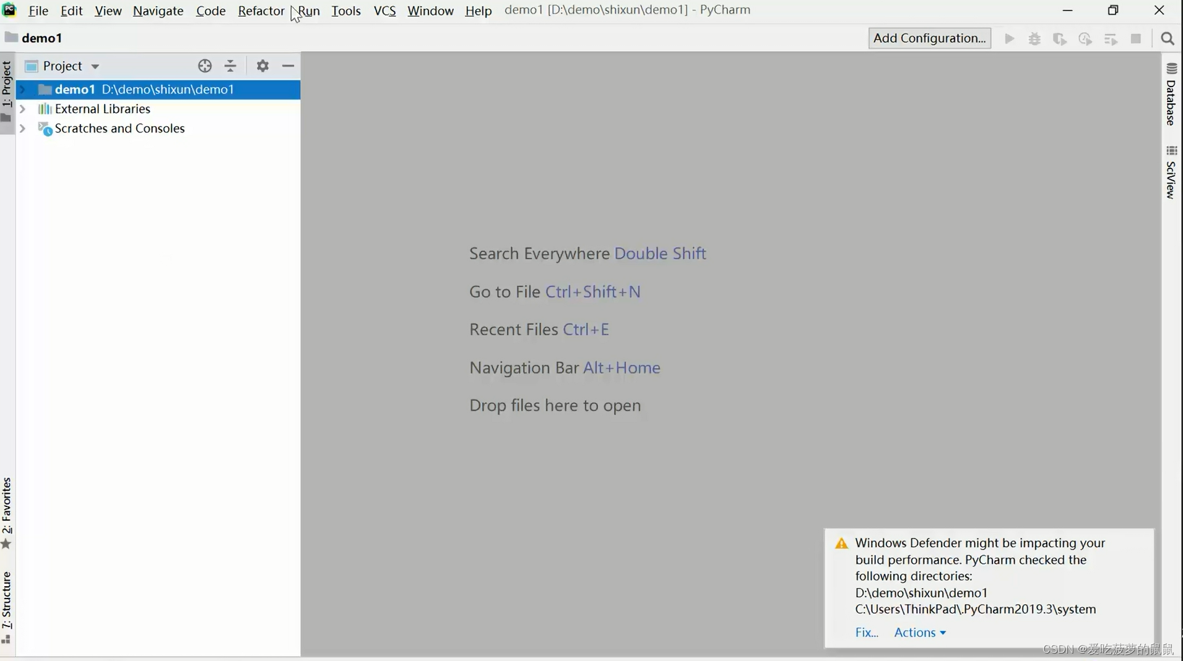Click the Project view icon beside Project label

click(32, 66)
